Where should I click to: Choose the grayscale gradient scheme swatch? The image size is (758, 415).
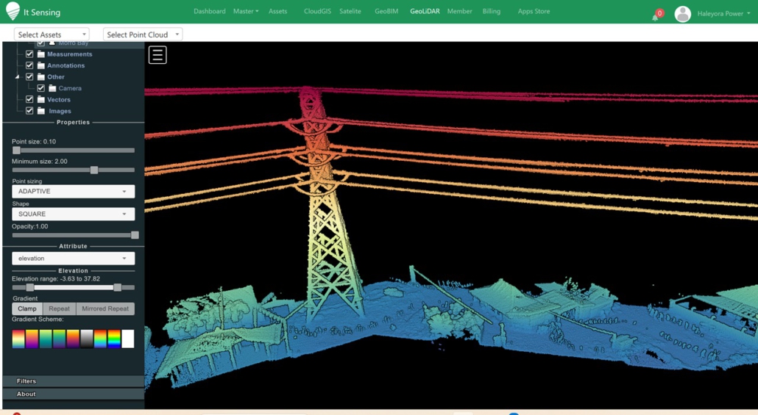[x=87, y=339]
